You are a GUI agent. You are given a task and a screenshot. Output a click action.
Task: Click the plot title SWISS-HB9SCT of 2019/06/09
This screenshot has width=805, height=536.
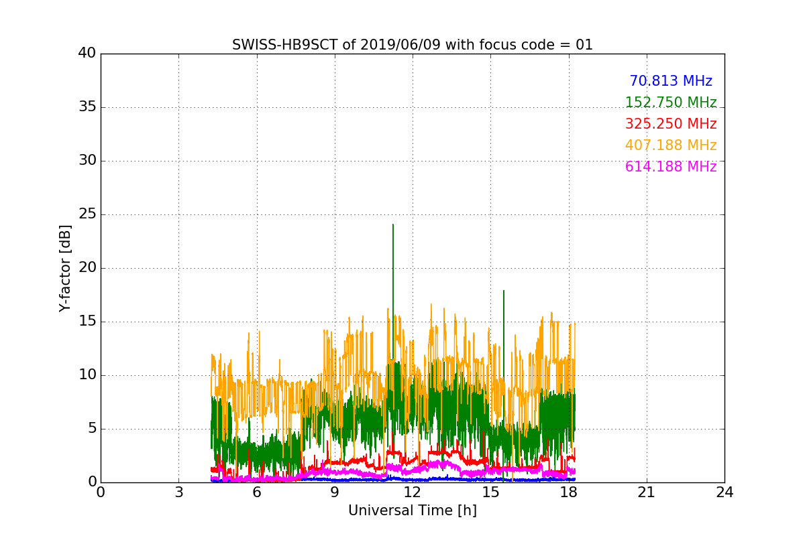coord(413,45)
